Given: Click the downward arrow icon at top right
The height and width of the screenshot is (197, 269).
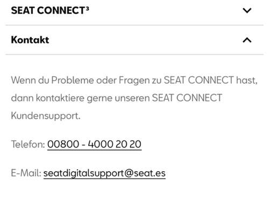Looking at the screenshot, I should (247, 10).
